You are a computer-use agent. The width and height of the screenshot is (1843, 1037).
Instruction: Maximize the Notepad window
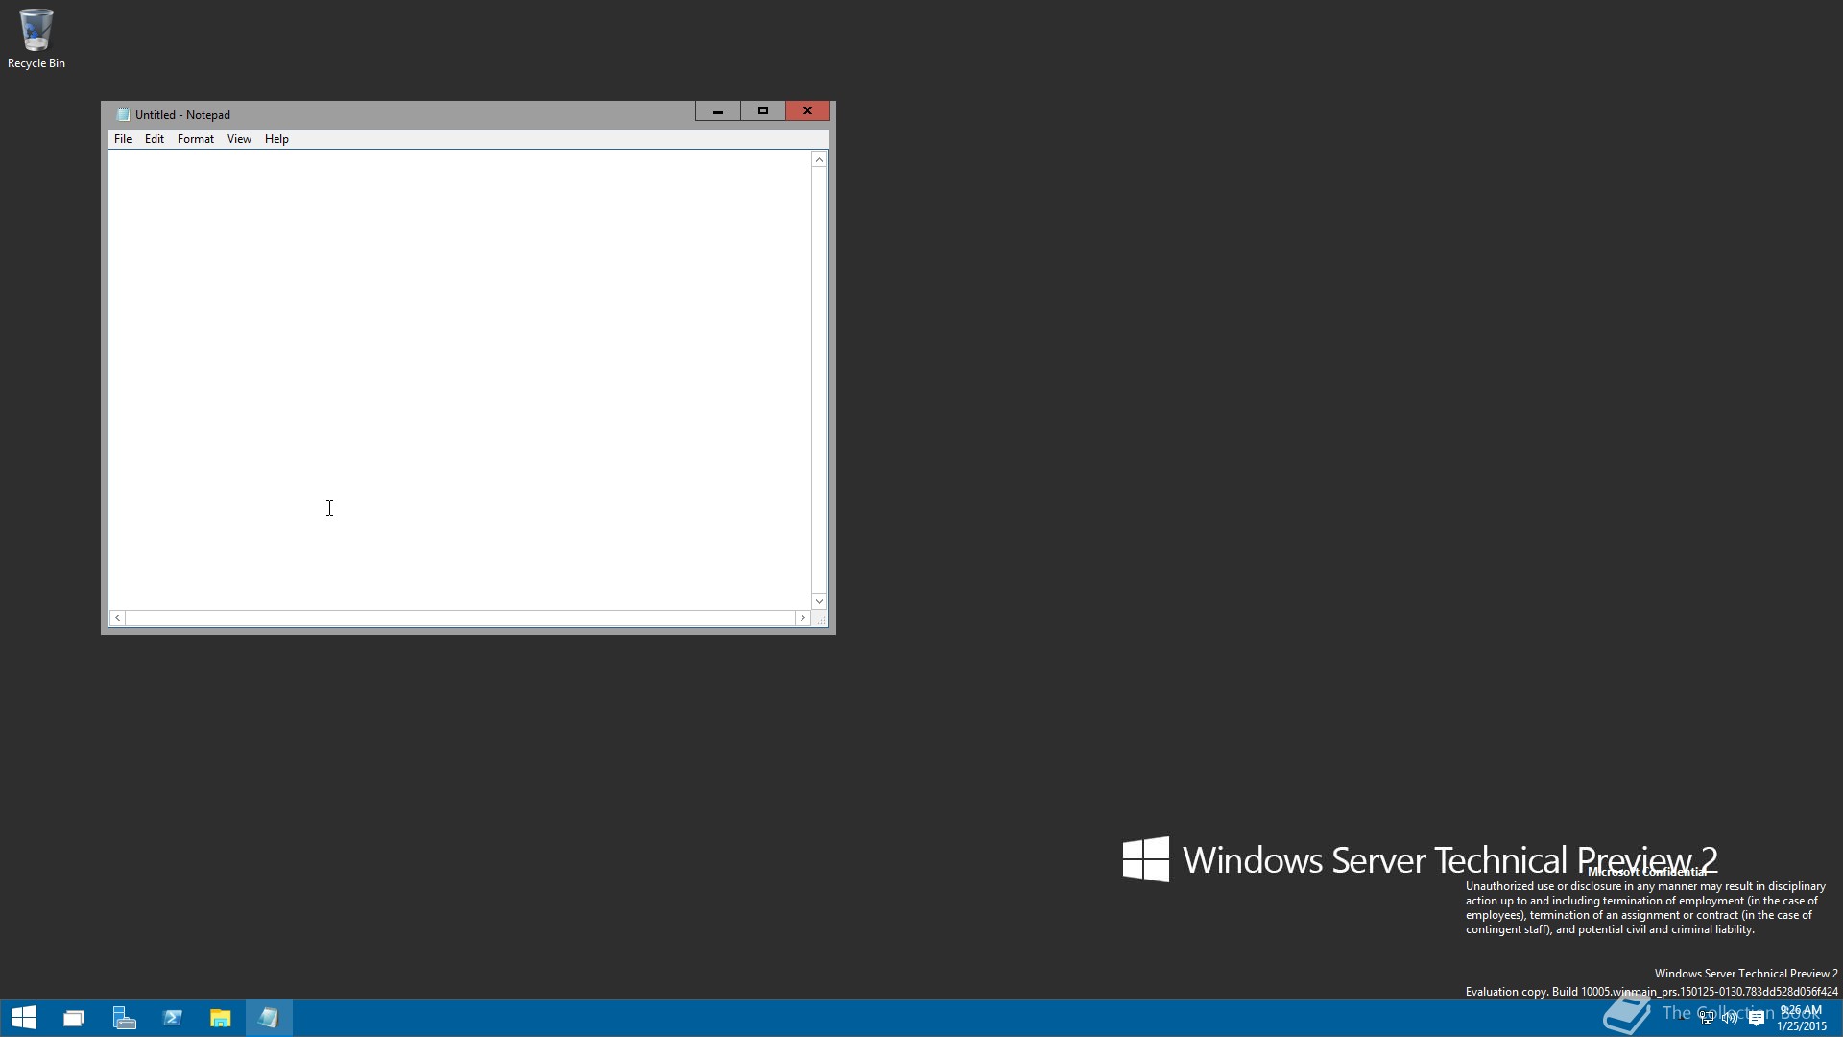point(763,111)
